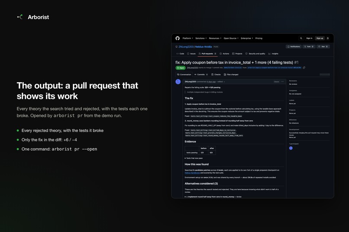The image size is (349, 232).
Task: Expand 'Tests that now pass' disclosure
Action: click(x=194, y=158)
